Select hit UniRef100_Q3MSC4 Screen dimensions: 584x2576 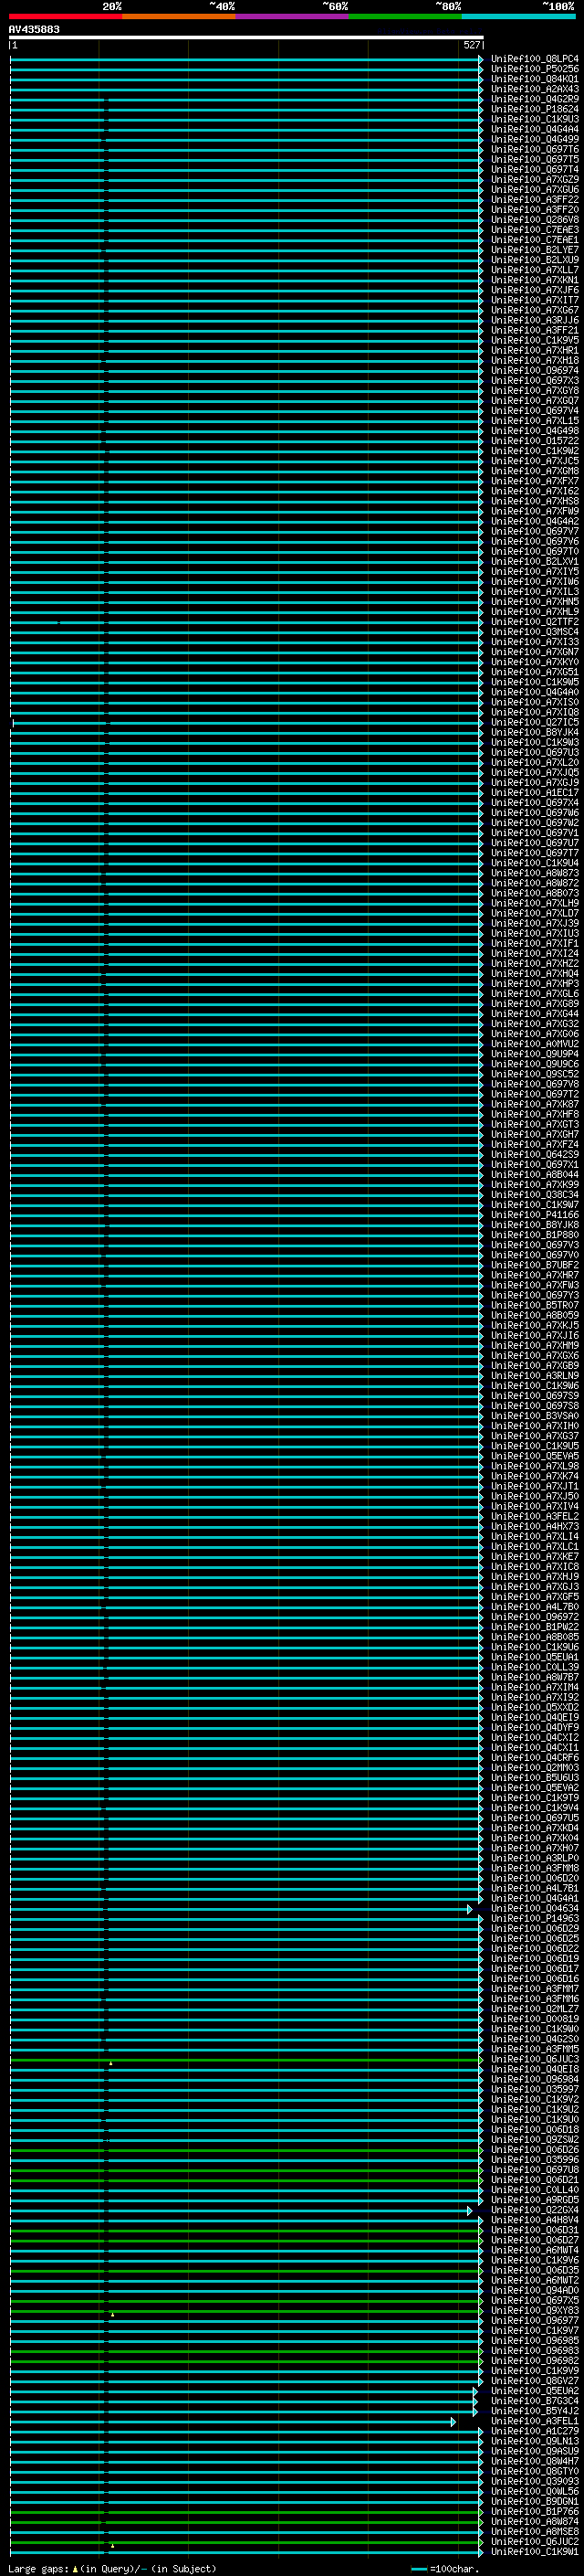pyautogui.click(x=534, y=632)
